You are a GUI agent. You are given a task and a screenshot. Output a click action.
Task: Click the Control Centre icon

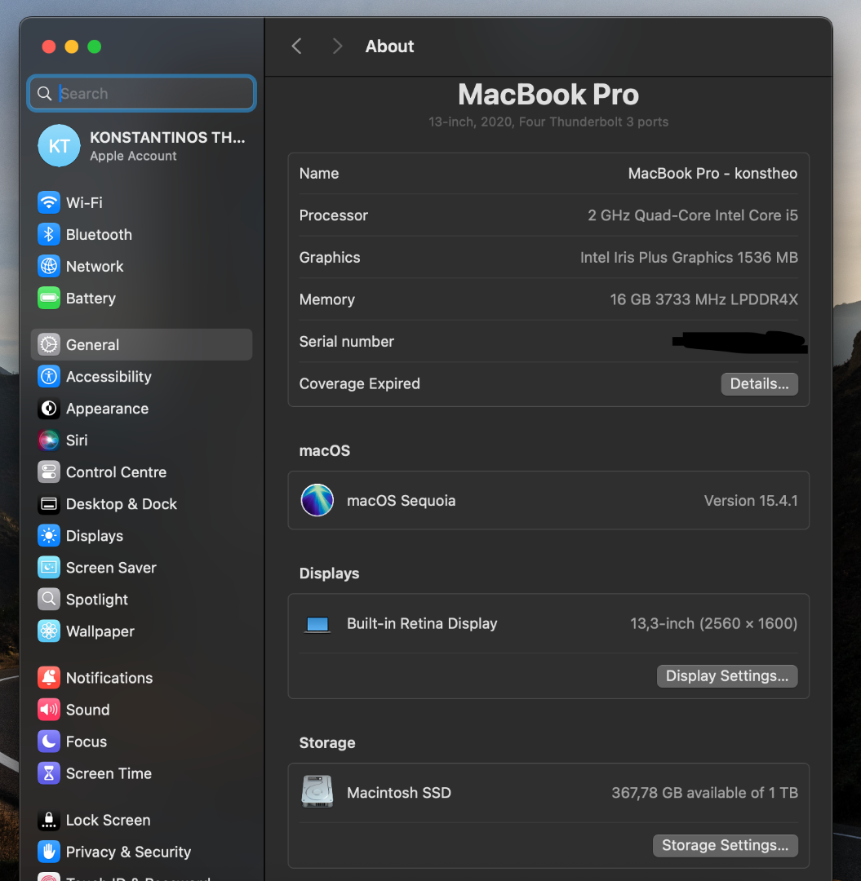(x=49, y=472)
